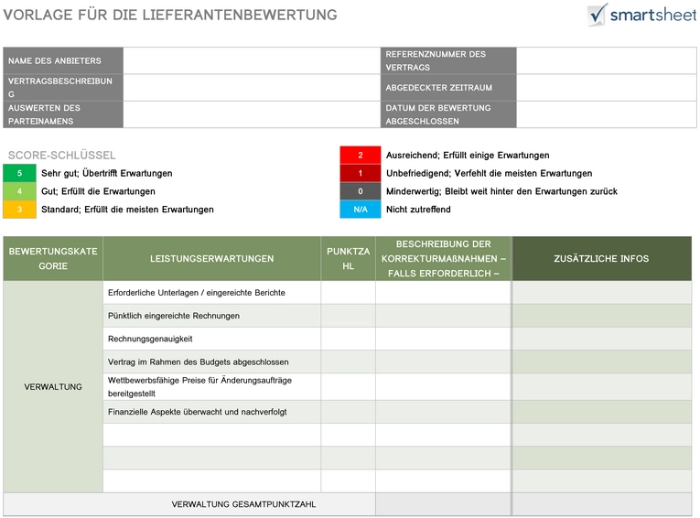Select the total score cell beside 'Verwaltung Gesamtpunktzahl'
Viewport: 700px width, 518px height.
444,504
